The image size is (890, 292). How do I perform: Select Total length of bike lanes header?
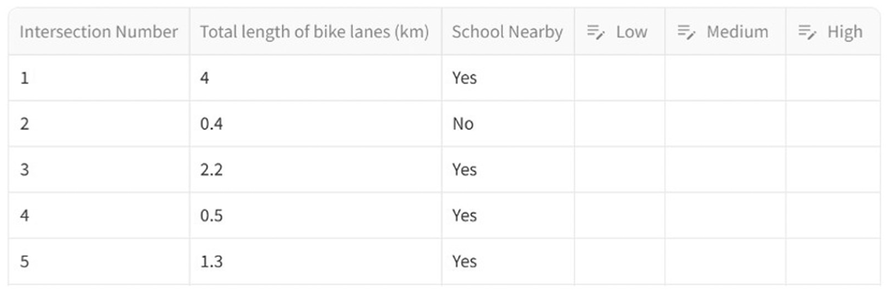(x=315, y=32)
